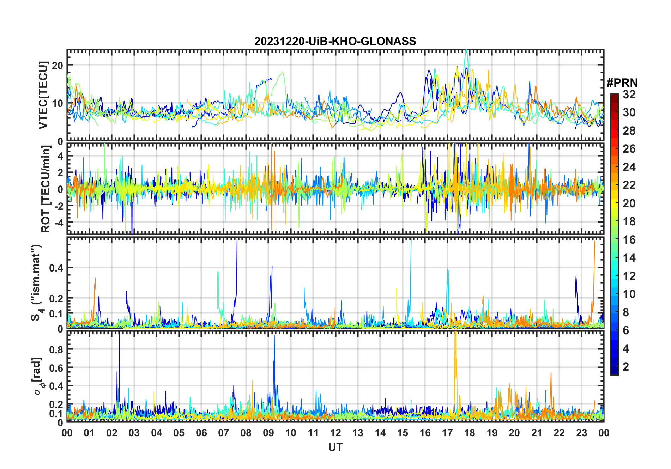Click the plot title 20231220-UiB-KHO-GLONASS
This screenshot has width=671, height=469.
point(335,42)
